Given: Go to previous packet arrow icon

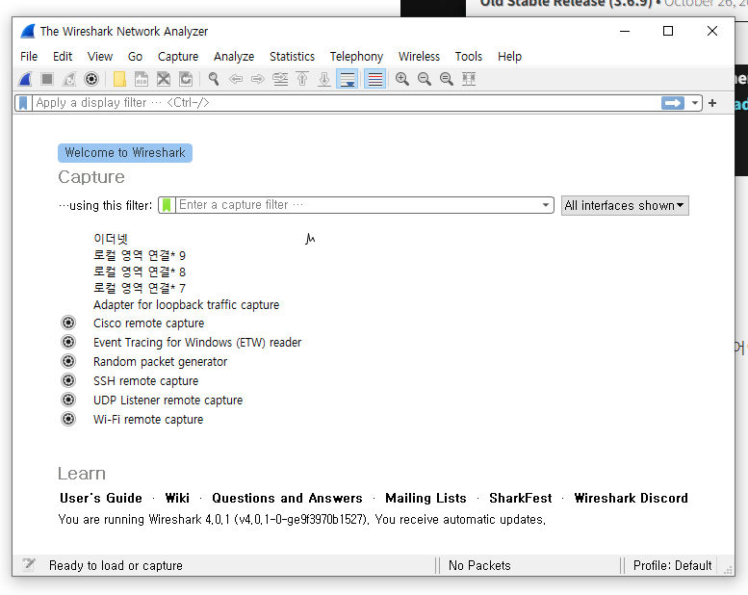Looking at the screenshot, I should coord(236,79).
